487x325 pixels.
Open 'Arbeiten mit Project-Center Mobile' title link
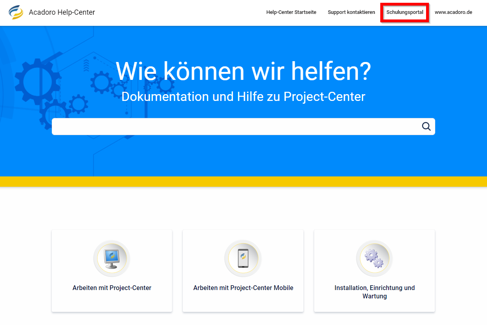pyautogui.click(x=243, y=288)
